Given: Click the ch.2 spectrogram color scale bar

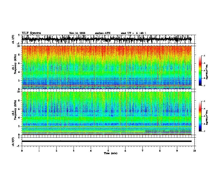Looking at the screenshot, I should click(200, 116).
